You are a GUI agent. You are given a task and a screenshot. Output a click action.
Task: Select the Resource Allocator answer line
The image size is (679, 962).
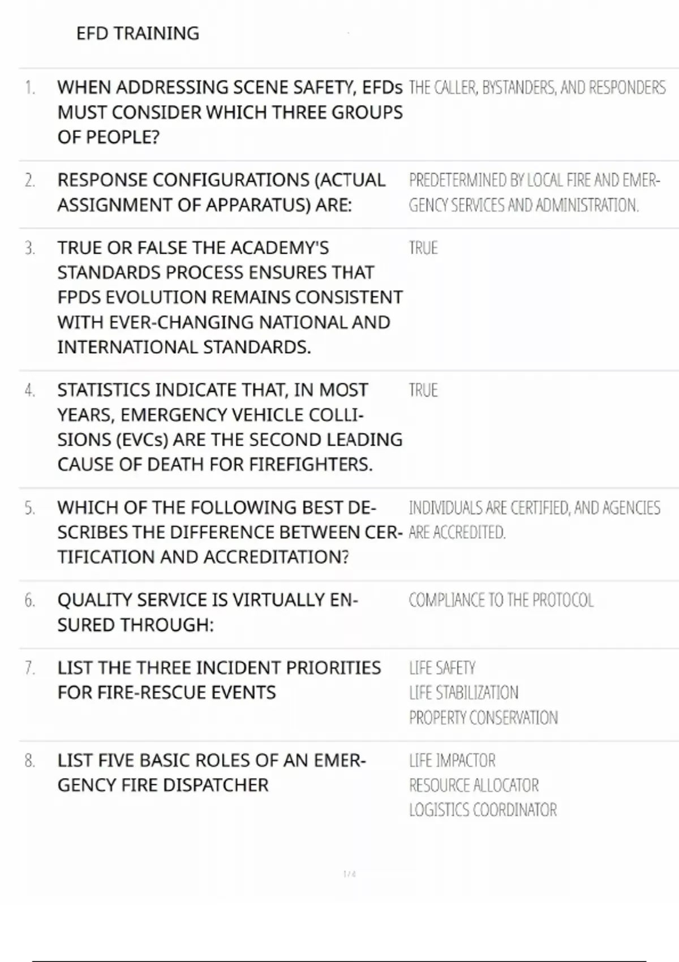click(474, 785)
